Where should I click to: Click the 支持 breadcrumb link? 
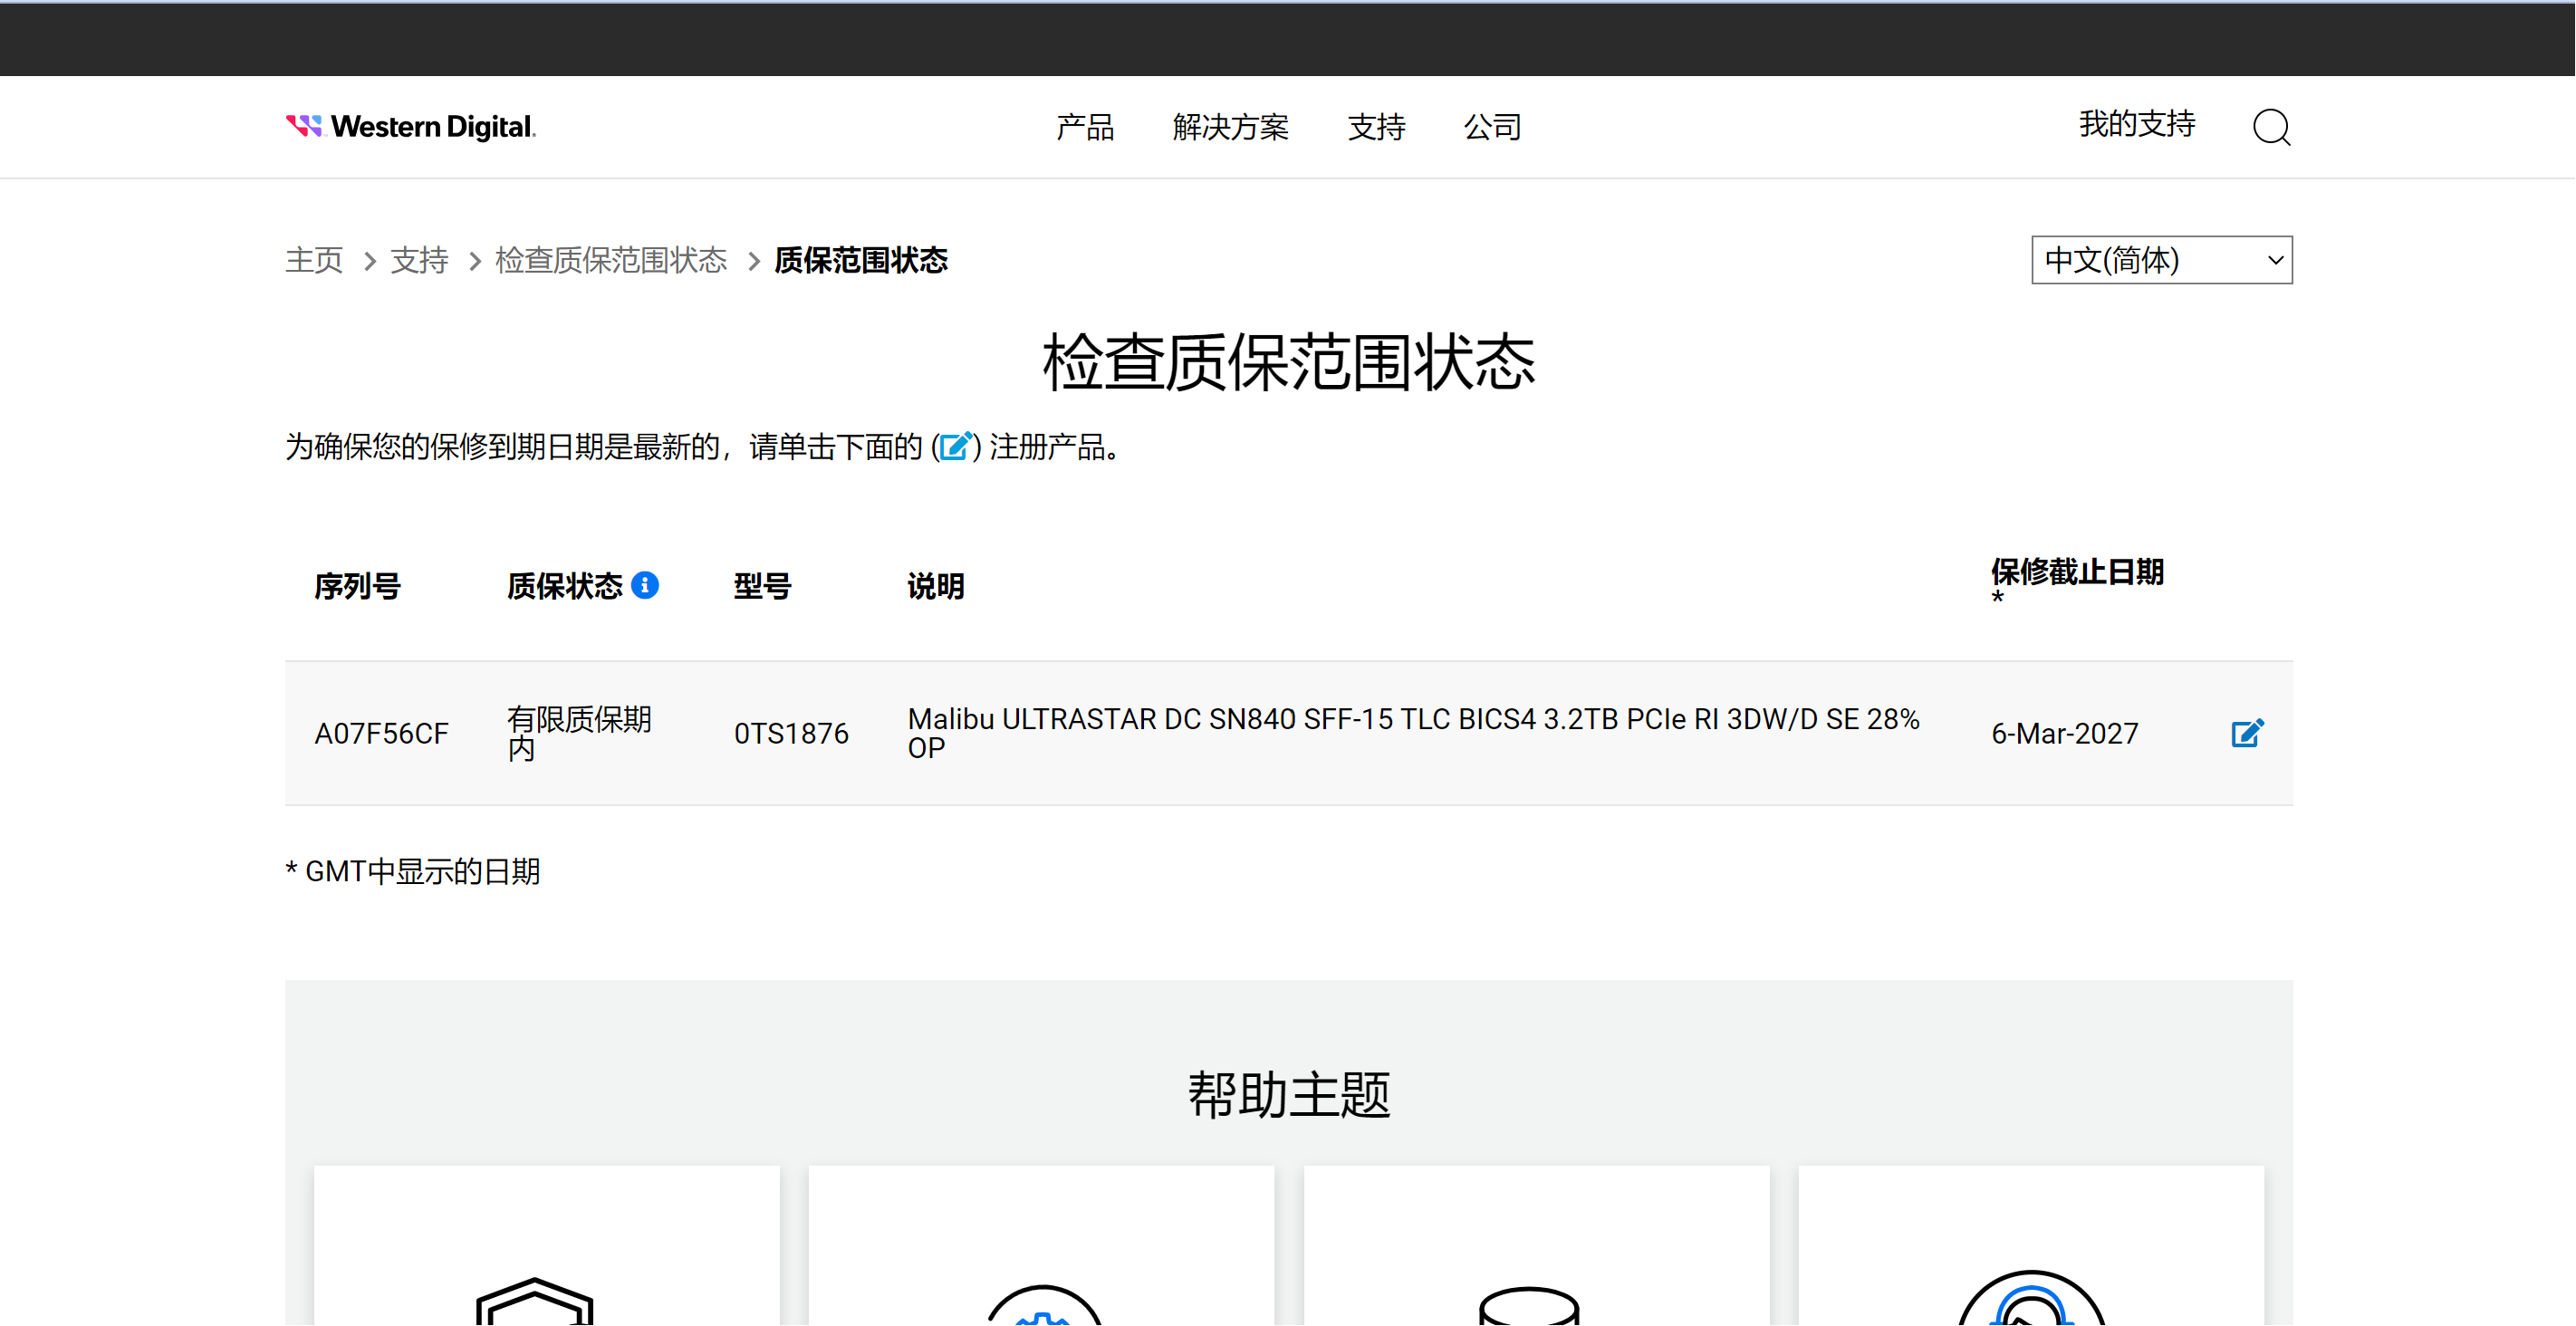point(419,260)
